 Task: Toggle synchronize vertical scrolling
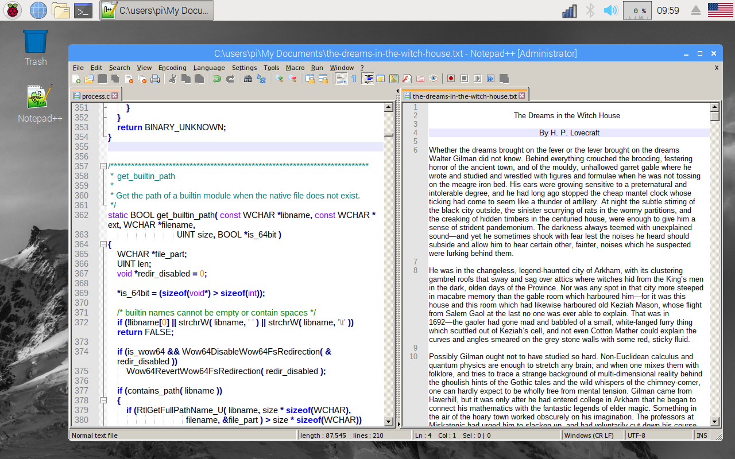point(310,79)
